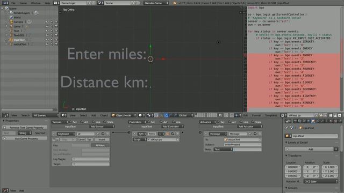Click the sensor Tap button

pos(89,139)
